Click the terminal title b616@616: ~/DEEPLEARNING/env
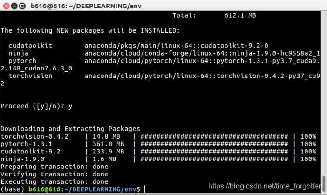The height and width of the screenshot is (195, 327). [86, 6]
